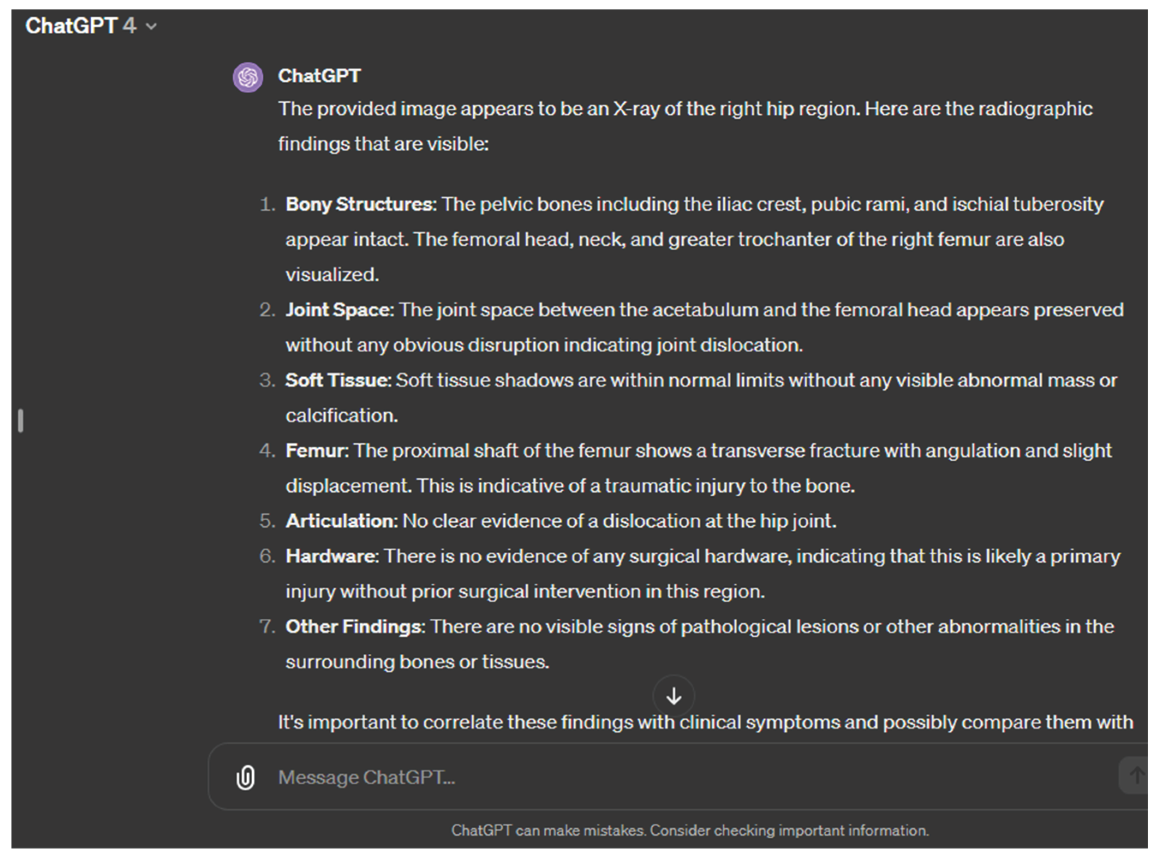Select the Soft Tissue list heading
Image resolution: width=1162 pixels, height=861 pixels.
(x=338, y=381)
